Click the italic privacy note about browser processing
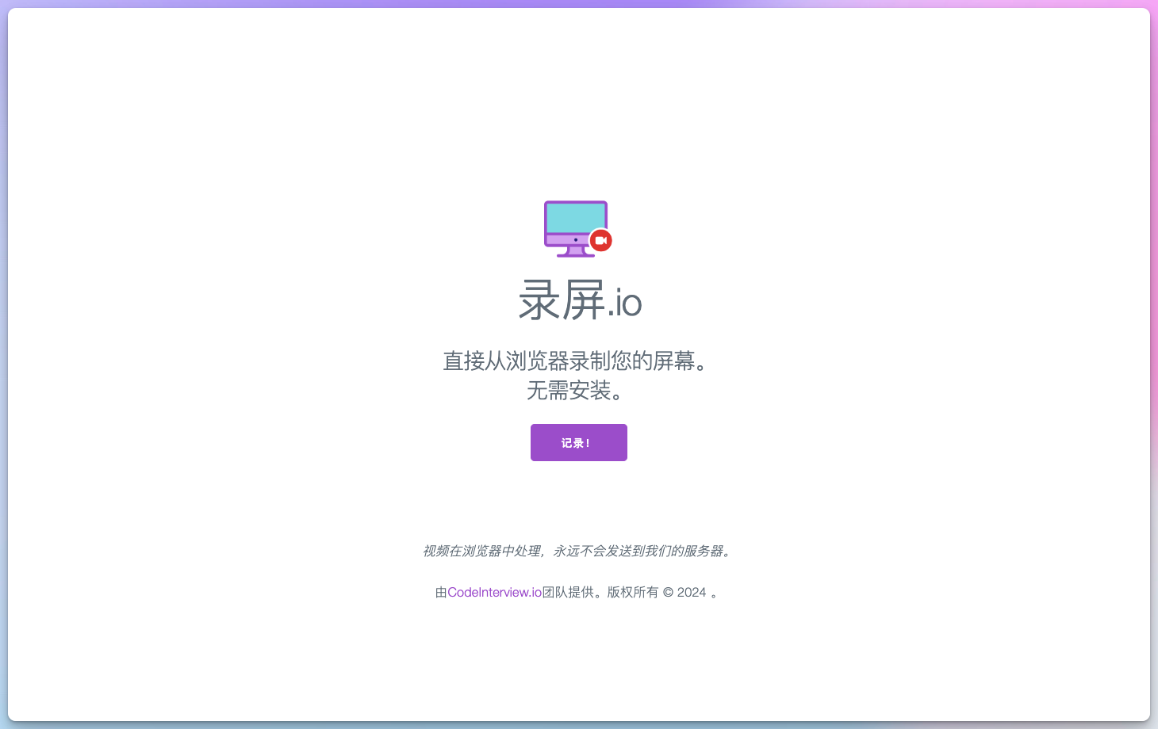Image resolution: width=1158 pixels, height=729 pixels. [577, 551]
